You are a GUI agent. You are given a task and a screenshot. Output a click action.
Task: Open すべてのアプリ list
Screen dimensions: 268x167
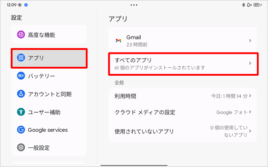183,64
